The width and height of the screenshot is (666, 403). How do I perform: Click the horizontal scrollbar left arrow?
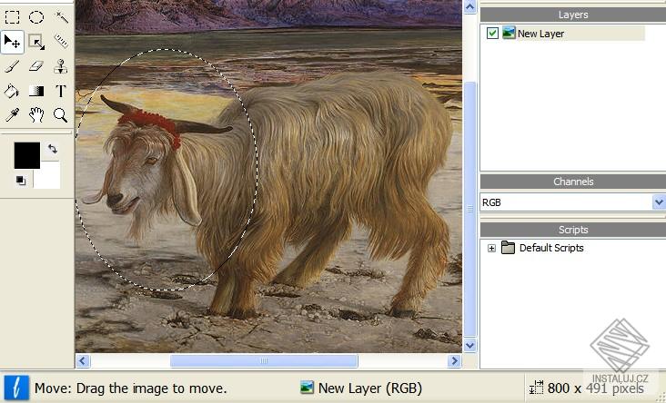(x=83, y=361)
